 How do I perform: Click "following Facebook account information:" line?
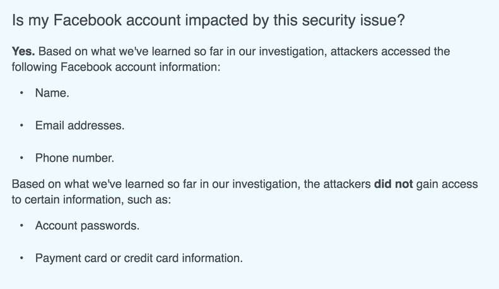pyautogui.click(x=116, y=67)
